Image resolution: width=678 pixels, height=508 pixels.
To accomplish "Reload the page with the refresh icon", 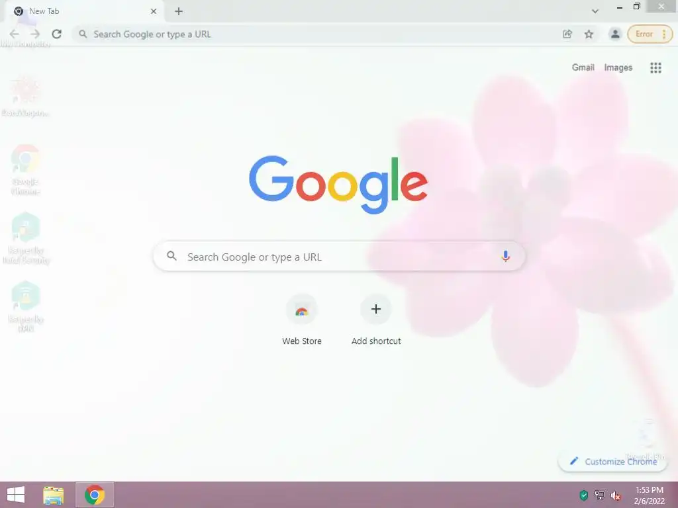I will pos(57,34).
